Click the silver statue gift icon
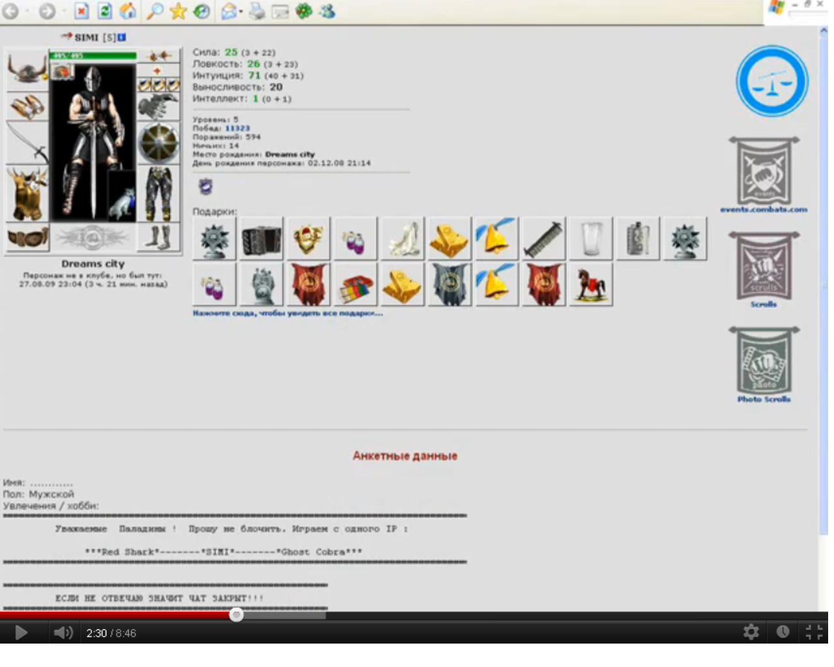 pyautogui.click(x=261, y=285)
